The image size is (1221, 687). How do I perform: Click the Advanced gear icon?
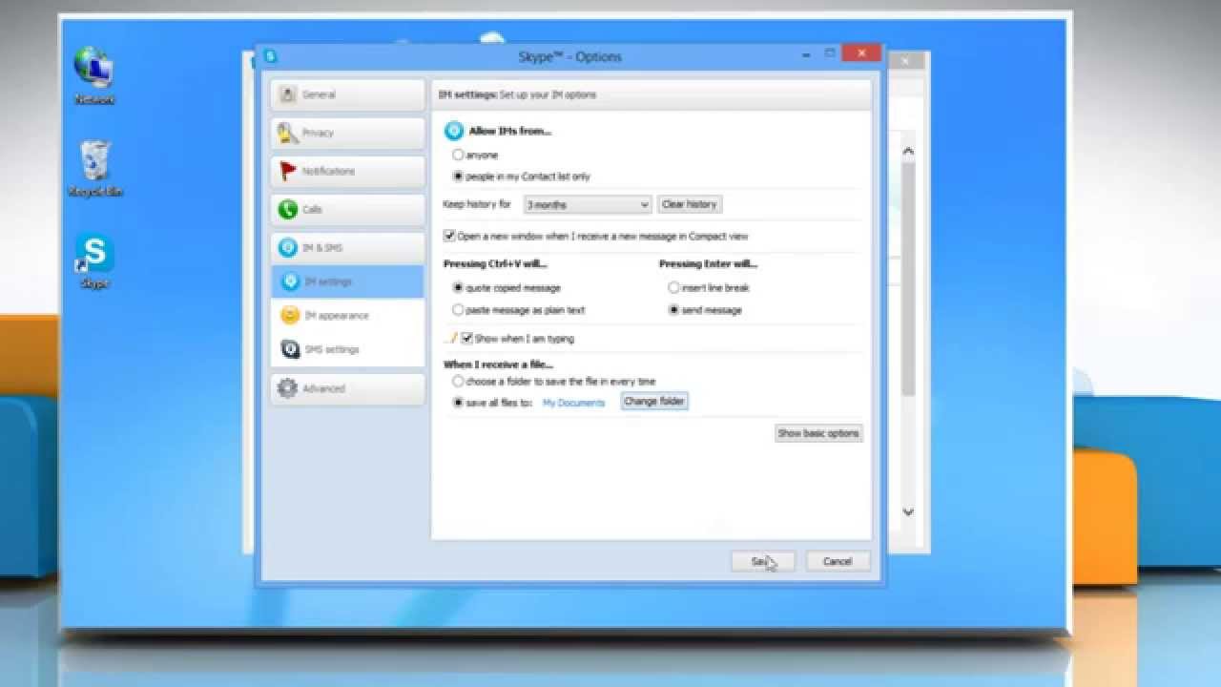pyautogui.click(x=287, y=388)
